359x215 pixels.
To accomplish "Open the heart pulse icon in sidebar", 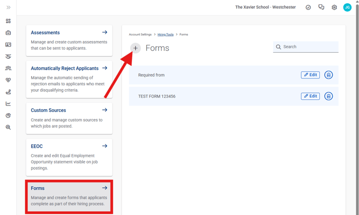I will click(8, 80).
